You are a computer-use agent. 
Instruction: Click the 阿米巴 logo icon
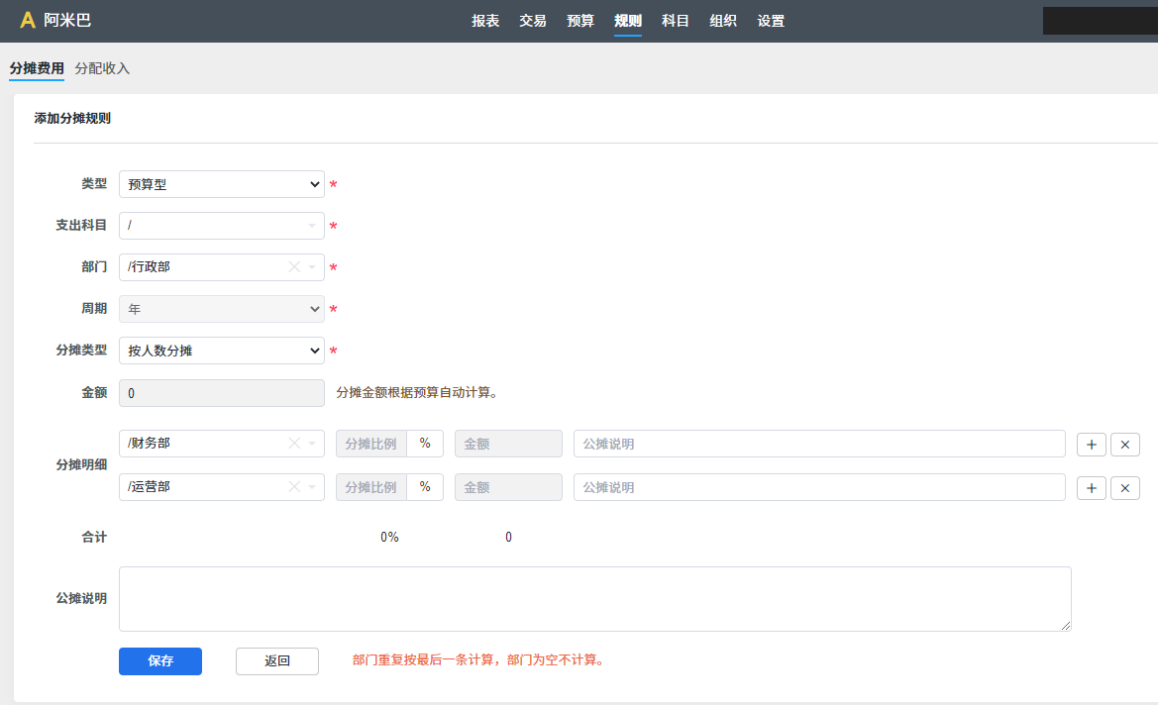(28, 20)
